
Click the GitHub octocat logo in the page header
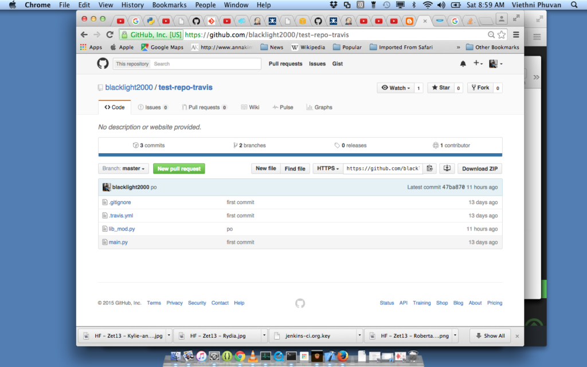pyautogui.click(x=103, y=64)
